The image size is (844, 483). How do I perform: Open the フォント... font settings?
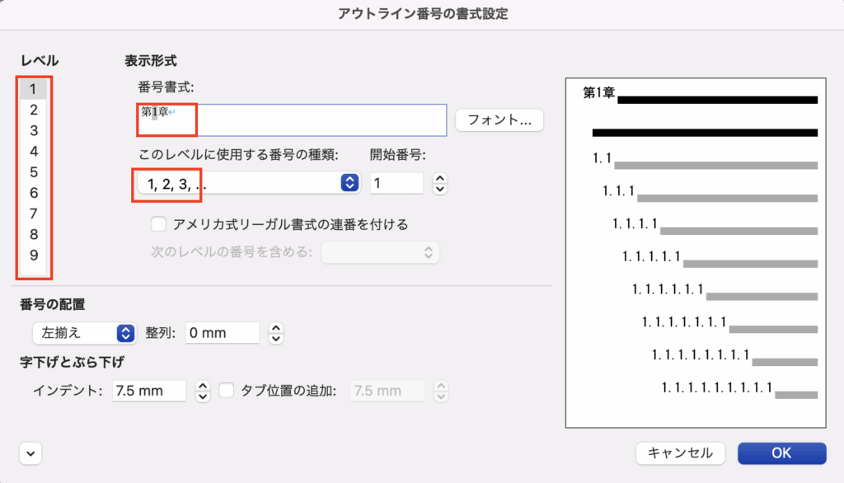tap(499, 120)
